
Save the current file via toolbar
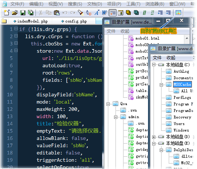coord(23,13)
